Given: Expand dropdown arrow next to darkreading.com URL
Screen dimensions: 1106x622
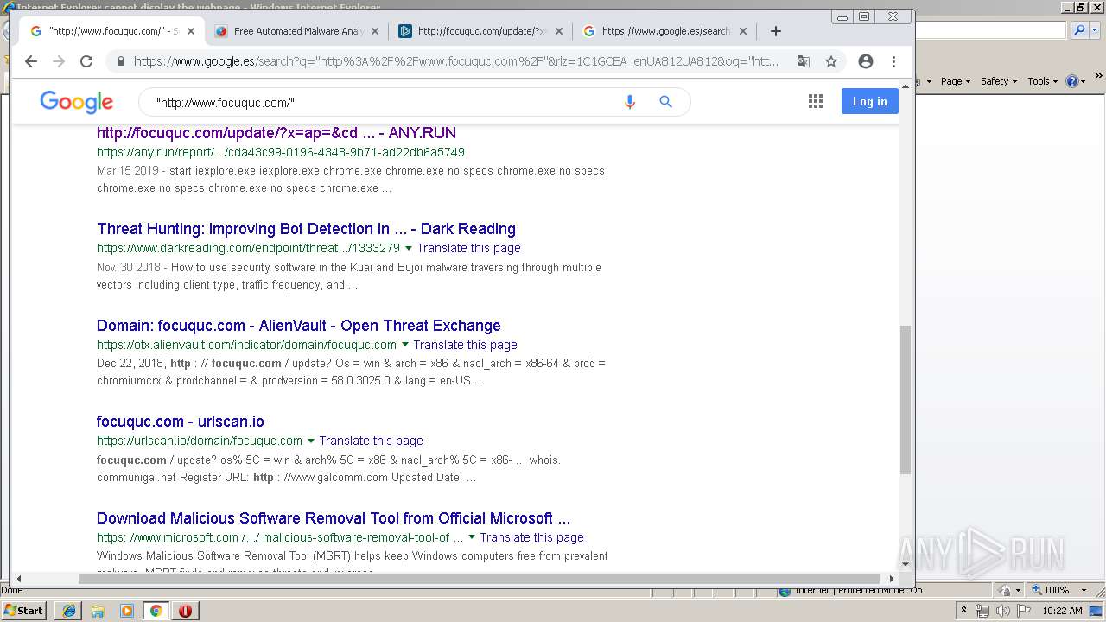Looking at the screenshot, I should (x=409, y=248).
